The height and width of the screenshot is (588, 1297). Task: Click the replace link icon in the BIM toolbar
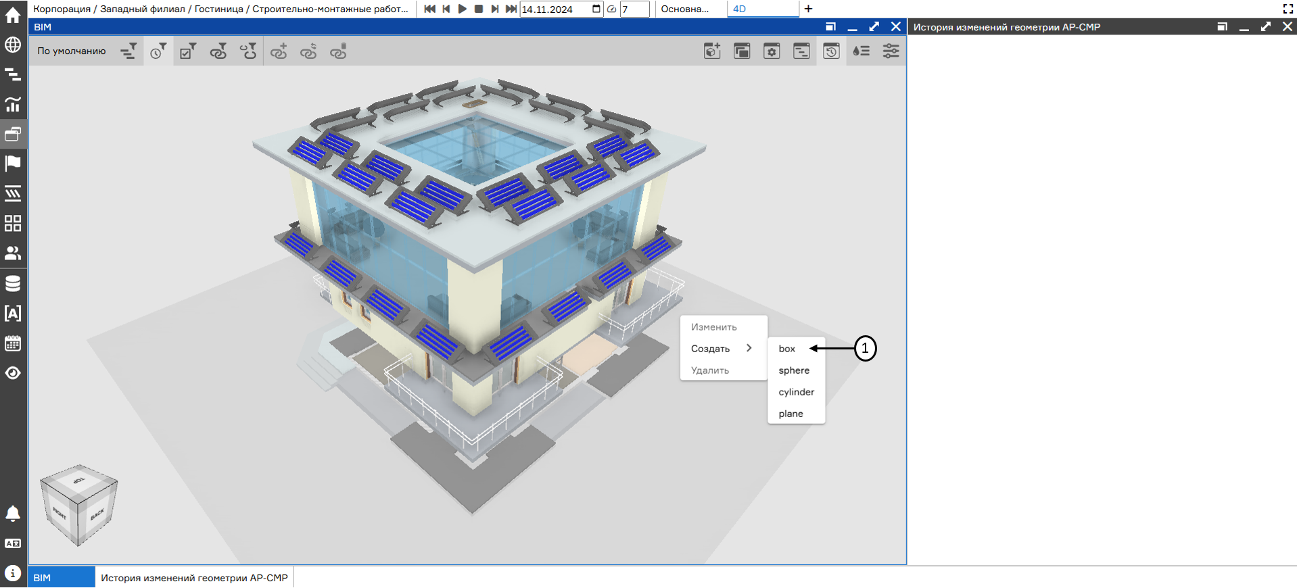point(308,51)
